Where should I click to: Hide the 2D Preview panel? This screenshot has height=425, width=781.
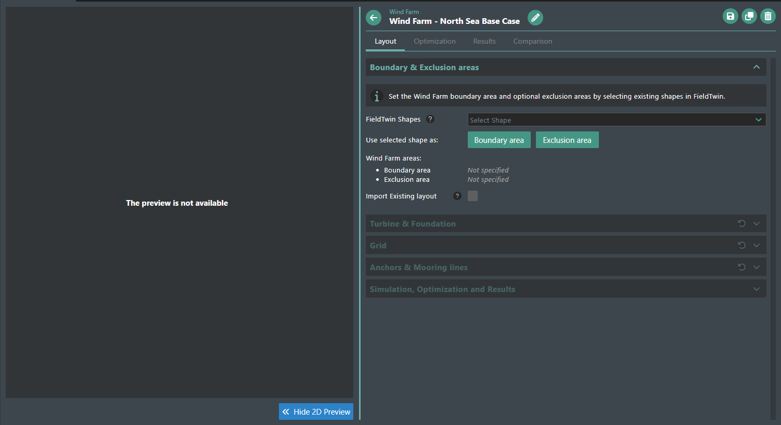pos(316,411)
